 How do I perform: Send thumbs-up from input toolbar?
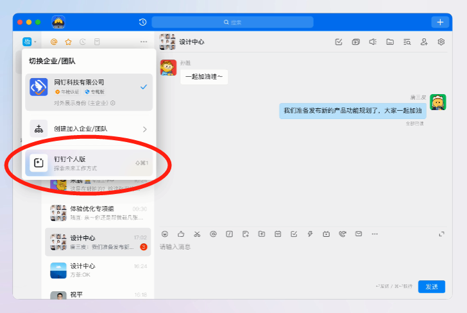181,234
